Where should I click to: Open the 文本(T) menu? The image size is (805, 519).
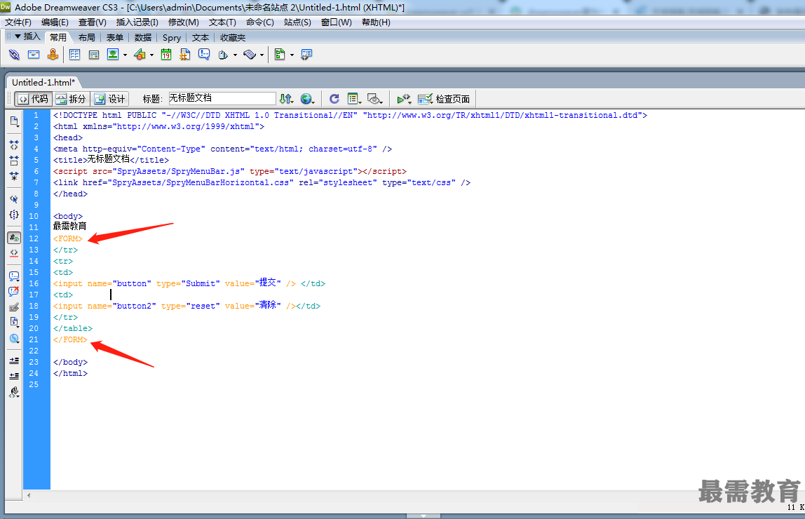[222, 22]
